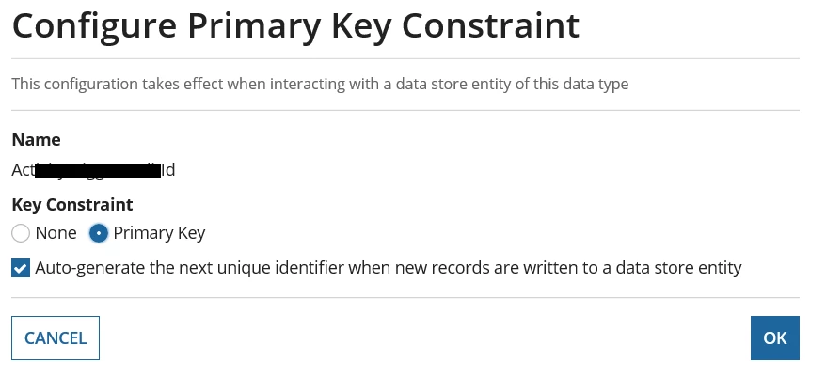826x376 pixels.
Task: Dismiss the dialog with CANCEL
Action: coord(56,337)
